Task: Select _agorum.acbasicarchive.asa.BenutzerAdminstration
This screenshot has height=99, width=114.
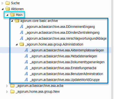Action: pyautogui.click(x=66, y=74)
